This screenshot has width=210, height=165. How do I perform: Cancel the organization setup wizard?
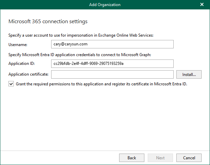189,158
